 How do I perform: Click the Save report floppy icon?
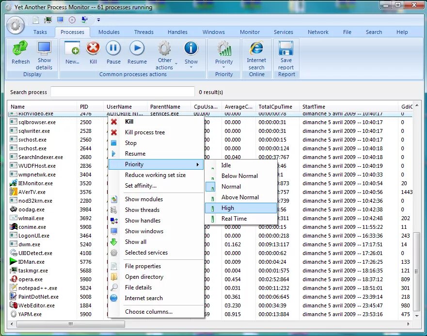(x=286, y=48)
